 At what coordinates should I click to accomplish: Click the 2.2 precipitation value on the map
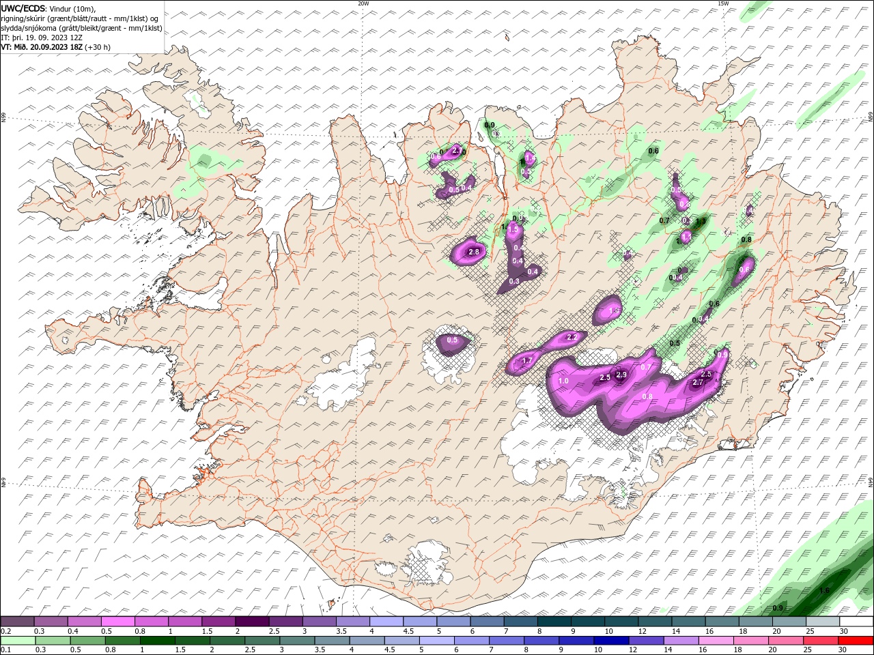pos(572,337)
